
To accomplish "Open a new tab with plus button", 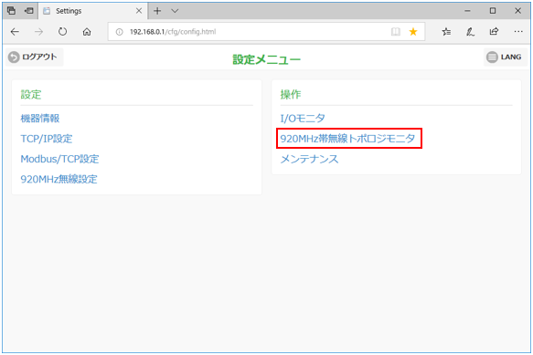I will (157, 11).
